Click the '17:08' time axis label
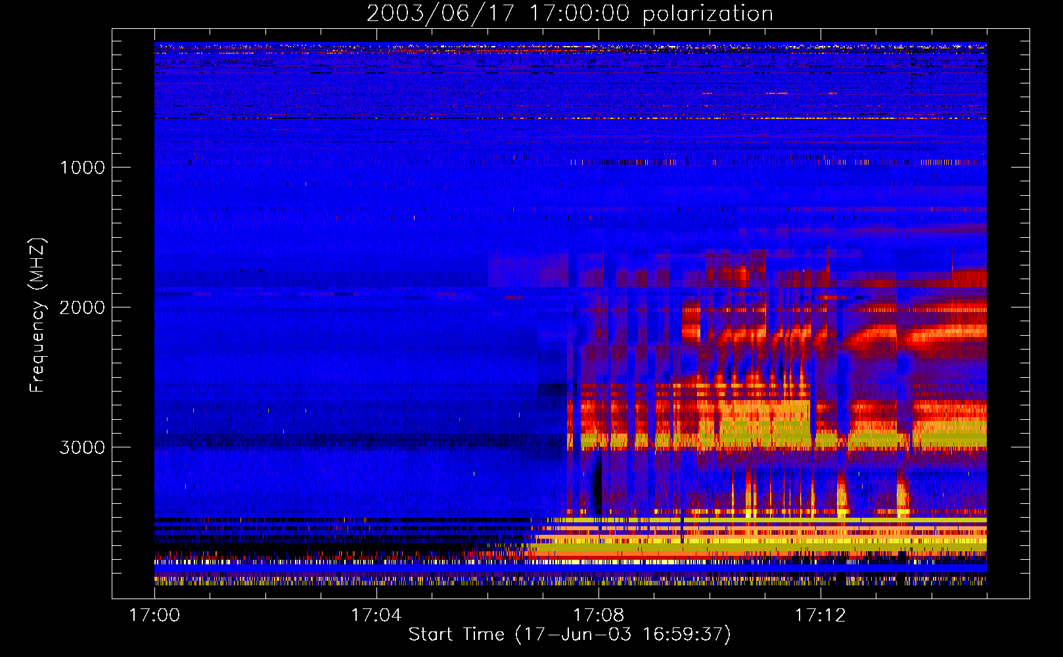 599,616
